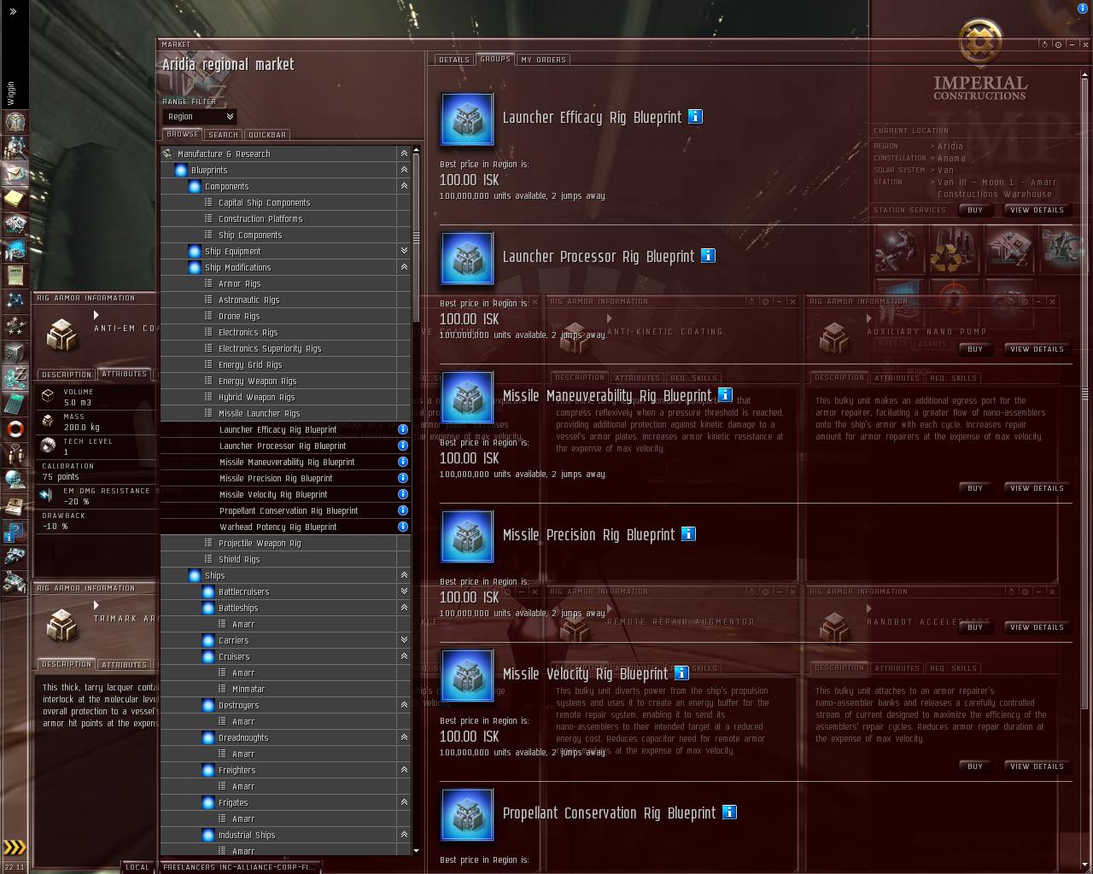Collapse the Manufacture & Research group

click(404, 154)
